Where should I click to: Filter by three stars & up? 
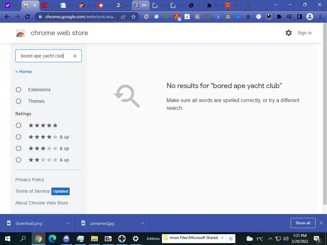(x=19, y=148)
